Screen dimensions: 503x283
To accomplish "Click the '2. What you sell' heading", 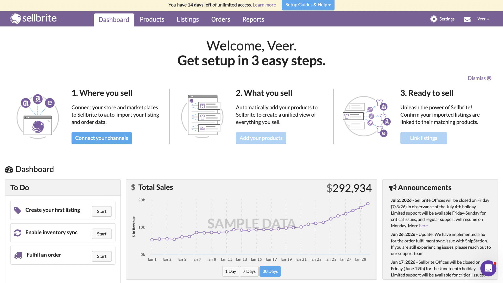I will (x=264, y=93).
